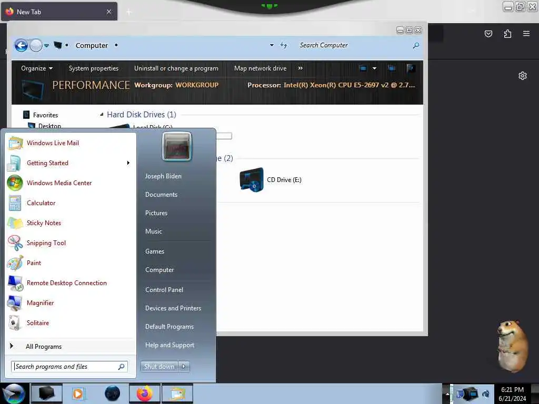This screenshot has height=404, width=539.
Task: Open recent pages dropdown next to navigation arrows
Action: [x=46, y=45]
